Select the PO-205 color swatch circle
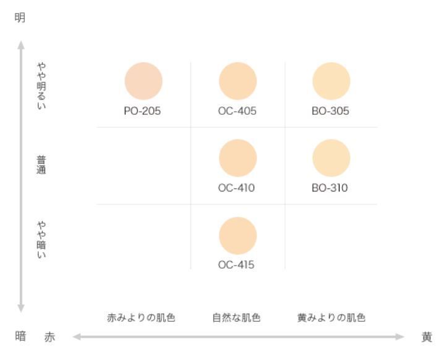This screenshot has height=357, width=444. [143, 81]
